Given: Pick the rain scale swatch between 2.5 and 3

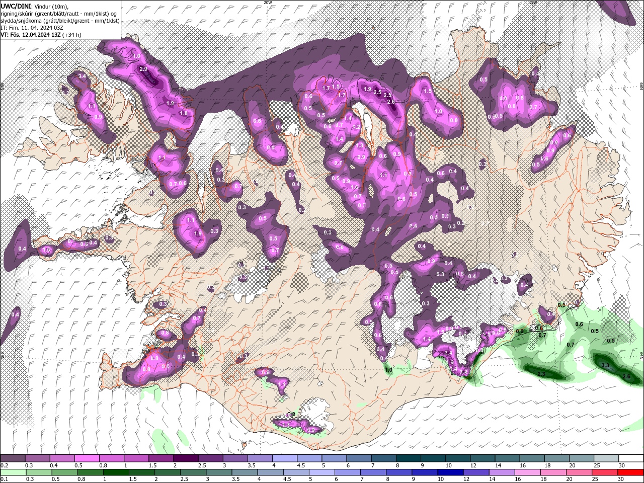Looking at the screenshot, I should (193, 472).
